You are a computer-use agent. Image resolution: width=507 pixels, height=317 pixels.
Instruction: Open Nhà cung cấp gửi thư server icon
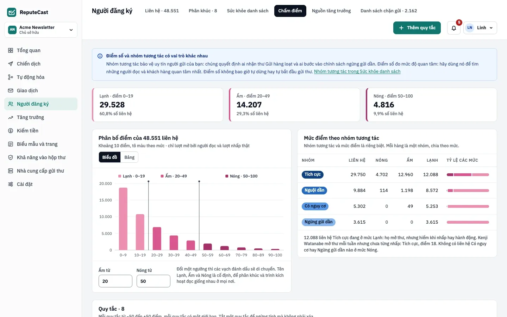pos(11,171)
